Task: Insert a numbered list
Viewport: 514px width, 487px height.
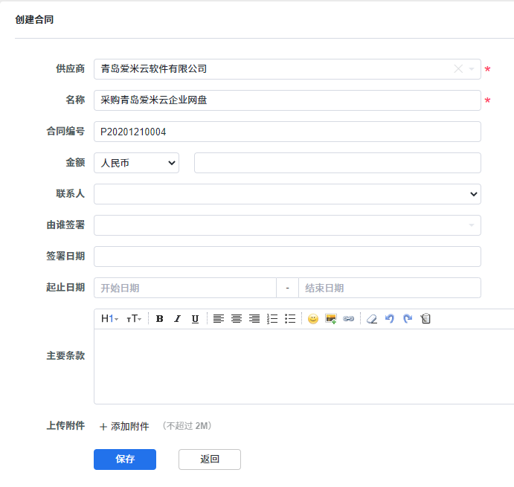Action: point(272,318)
